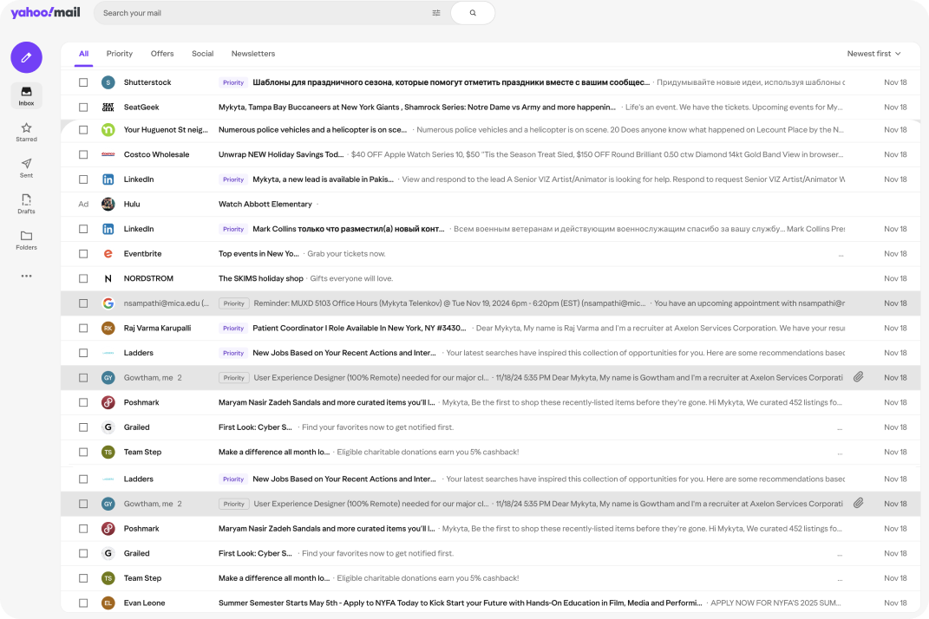Screen dimensions: 929x619
Task: Click the Hulu ad avatar
Action: pos(108,205)
